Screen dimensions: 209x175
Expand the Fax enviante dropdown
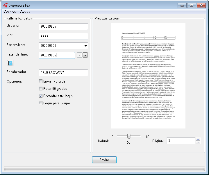pos(85,46)
